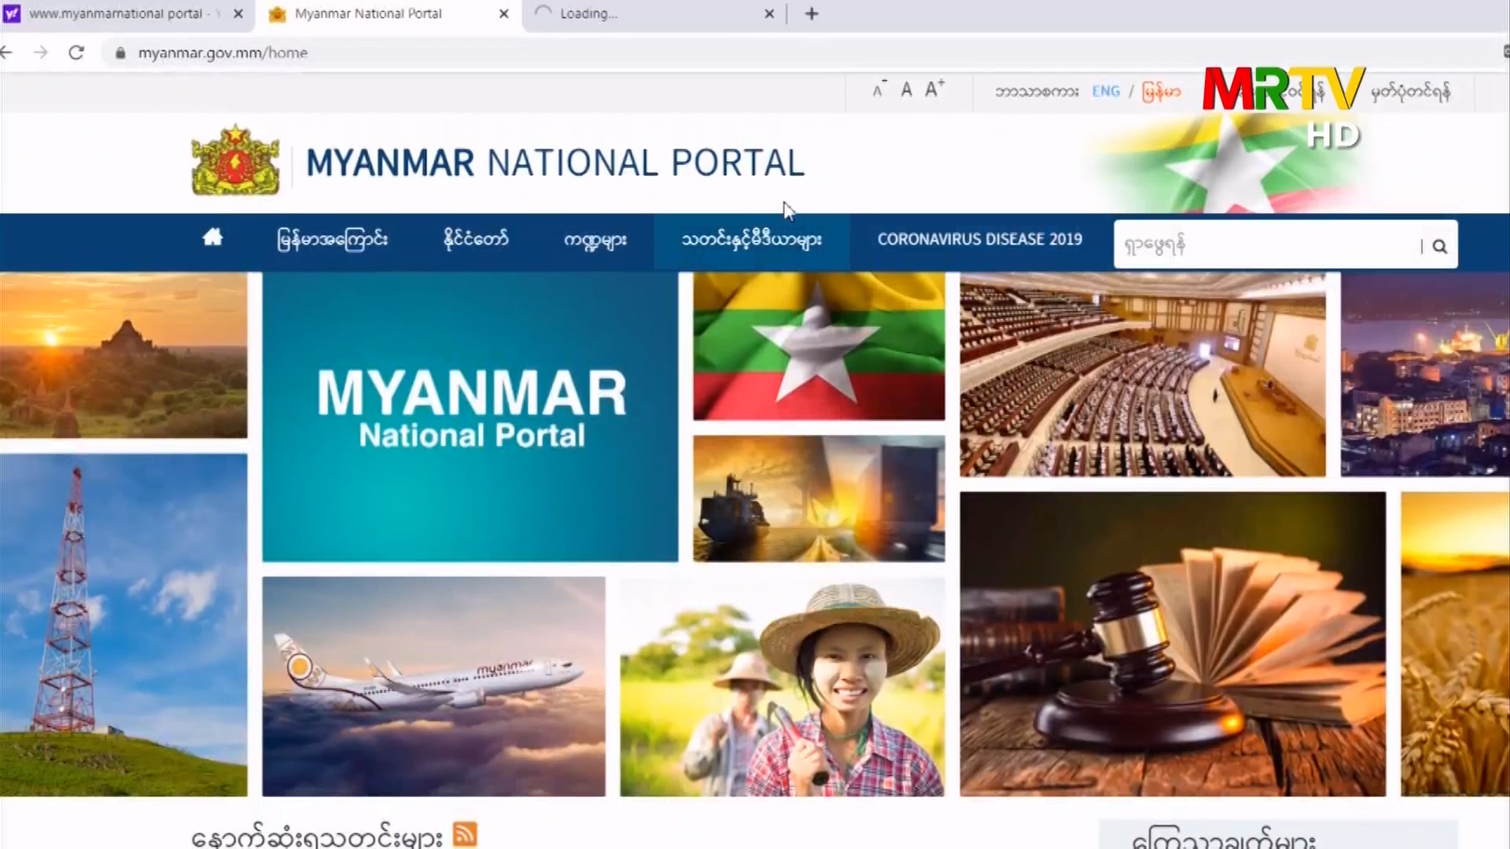Click the search magnifier icon
This screenshot has width=1510, height=849.
pos(1439,245)
